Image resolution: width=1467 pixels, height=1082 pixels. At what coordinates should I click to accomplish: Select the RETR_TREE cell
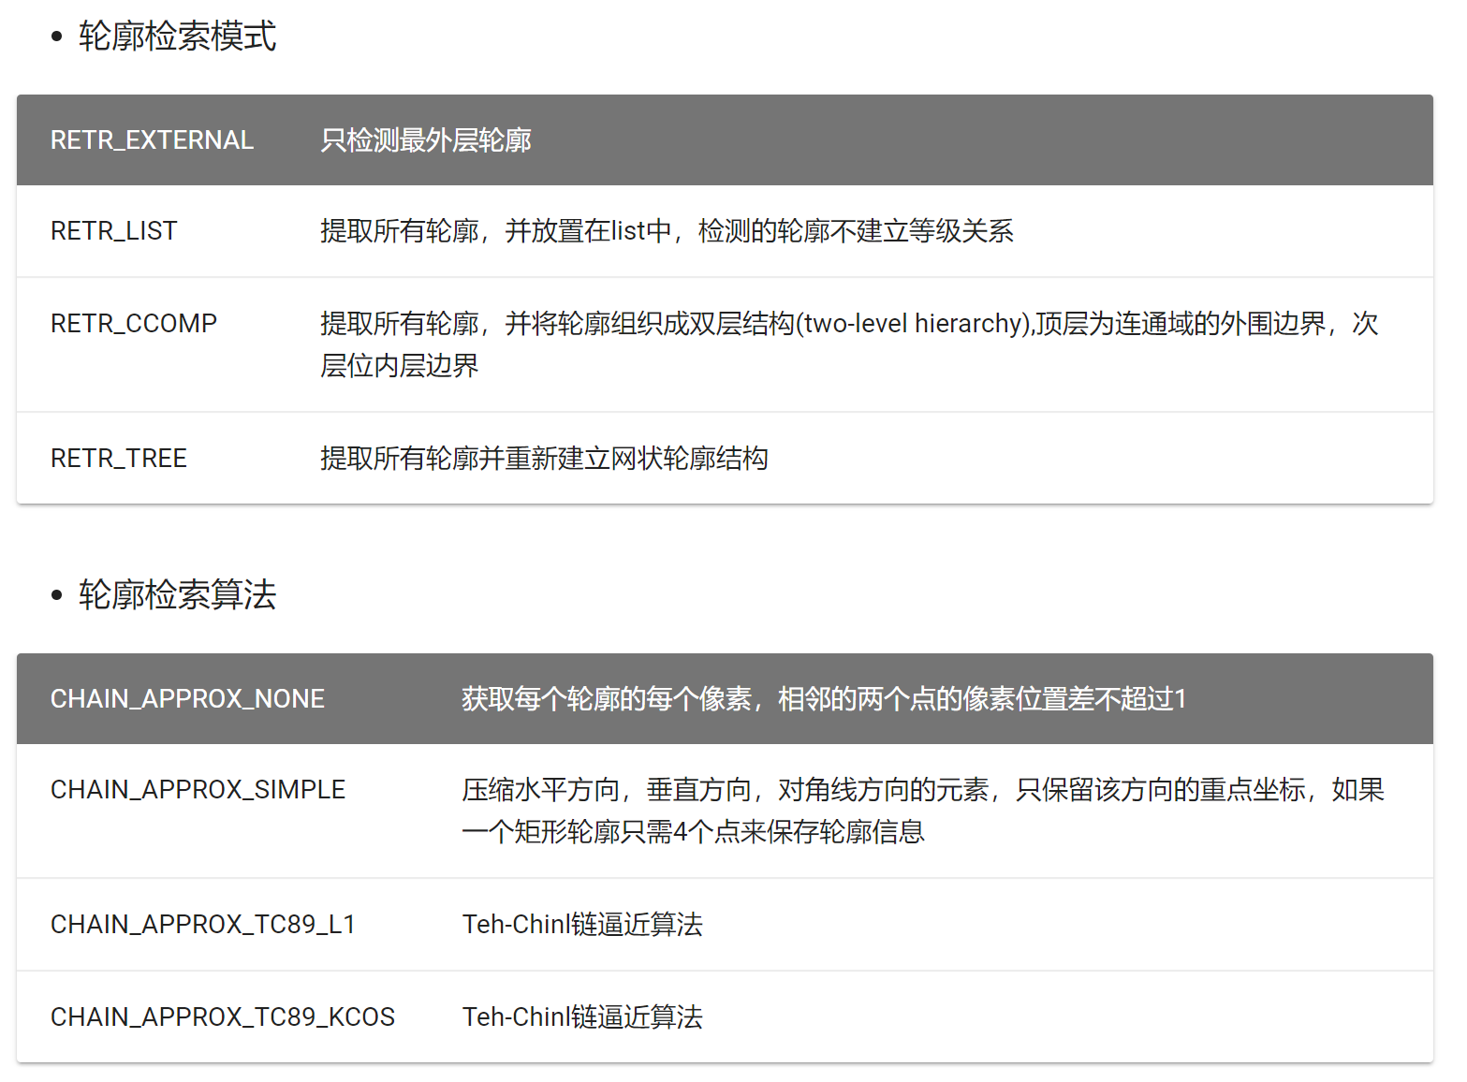click(119, 459)
